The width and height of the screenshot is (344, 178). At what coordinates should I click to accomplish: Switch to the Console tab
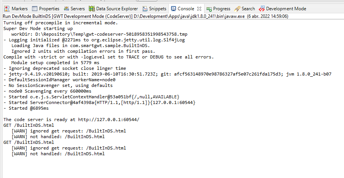[x=186, y=8]
